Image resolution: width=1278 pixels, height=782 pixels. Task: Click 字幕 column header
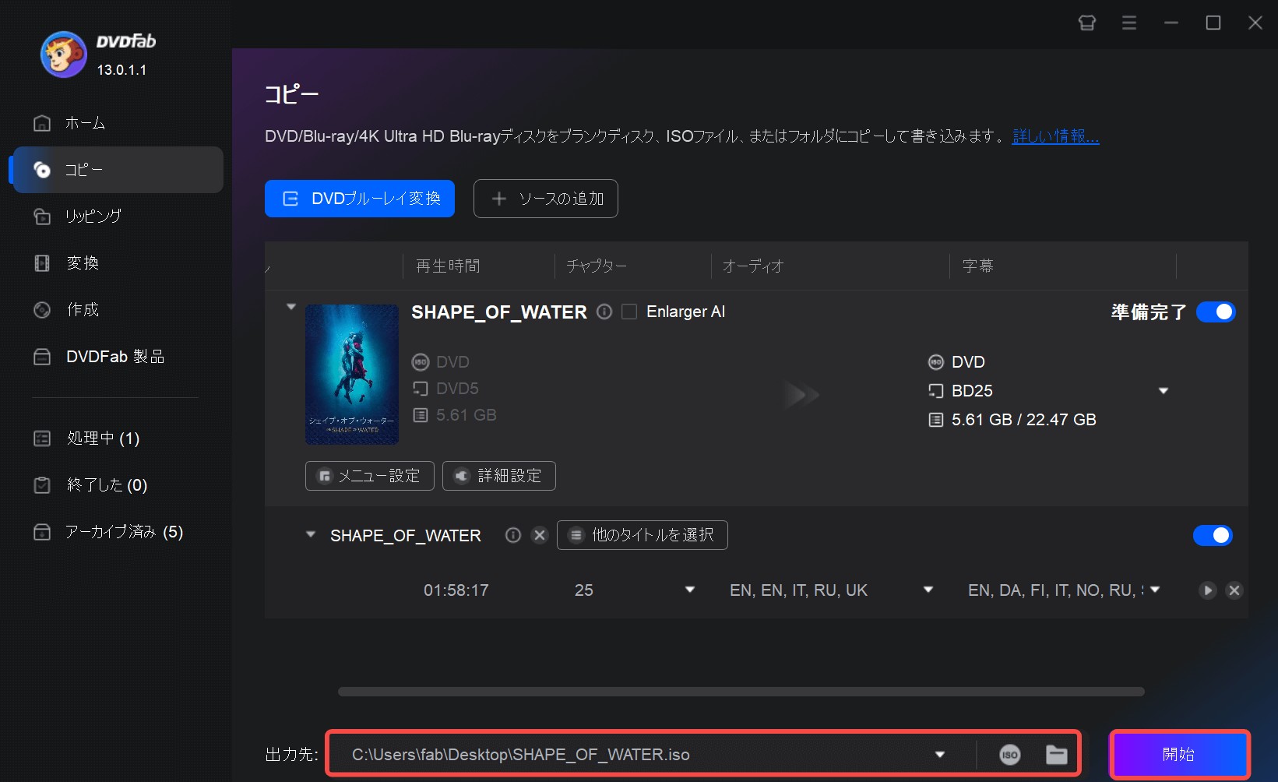tap(978, 266)
